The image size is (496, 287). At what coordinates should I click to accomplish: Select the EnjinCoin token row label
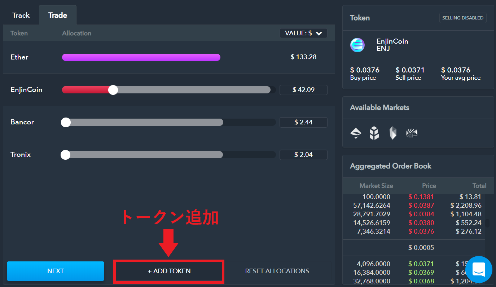coord(26,90)
